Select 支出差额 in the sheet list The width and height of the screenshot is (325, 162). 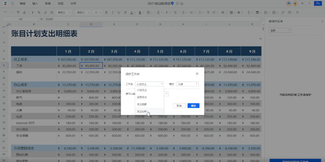[149, 104]
